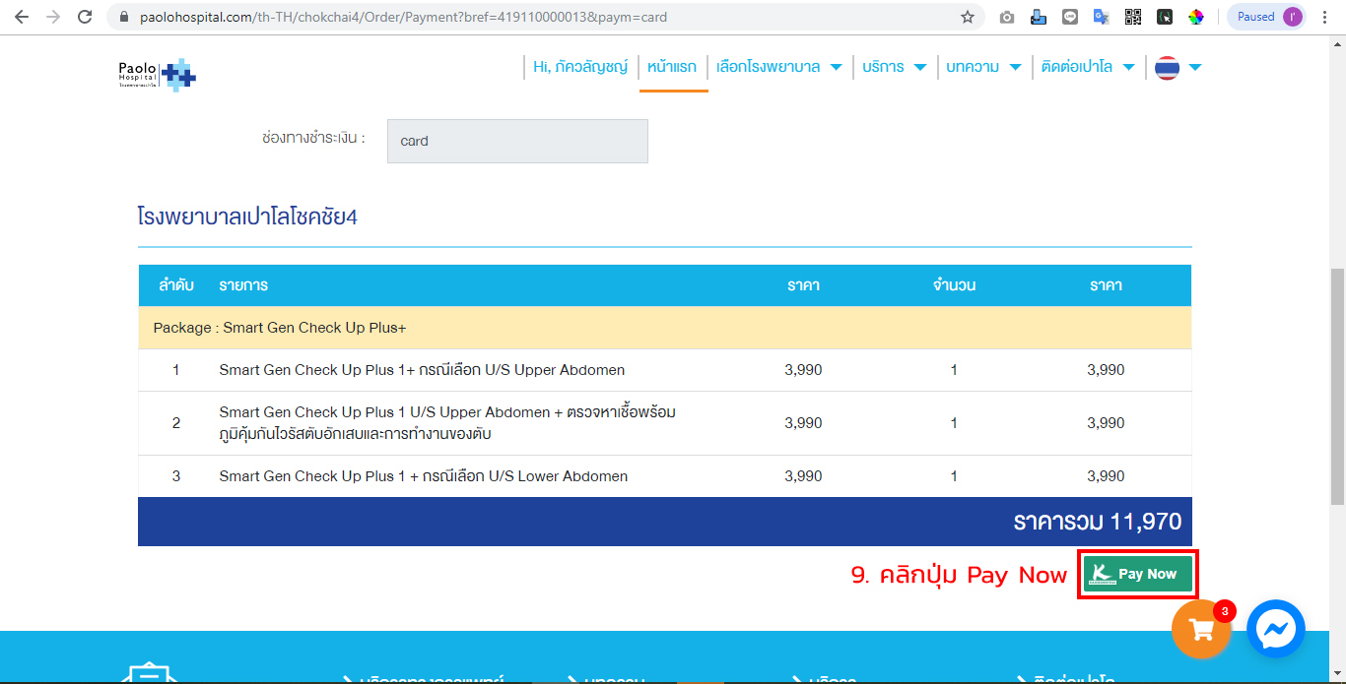
Task: Open the LINE extension
Action: coord(1070,17)
